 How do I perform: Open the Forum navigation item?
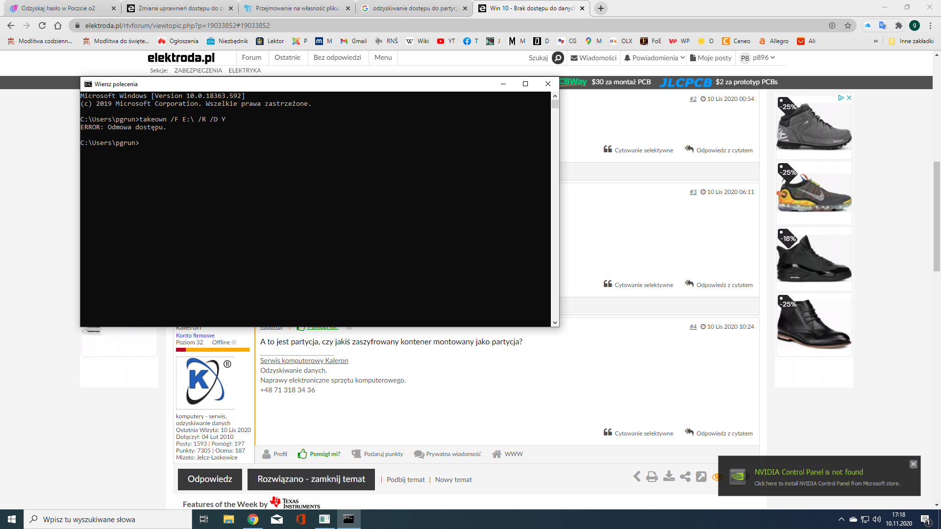(x=252, y=58)
